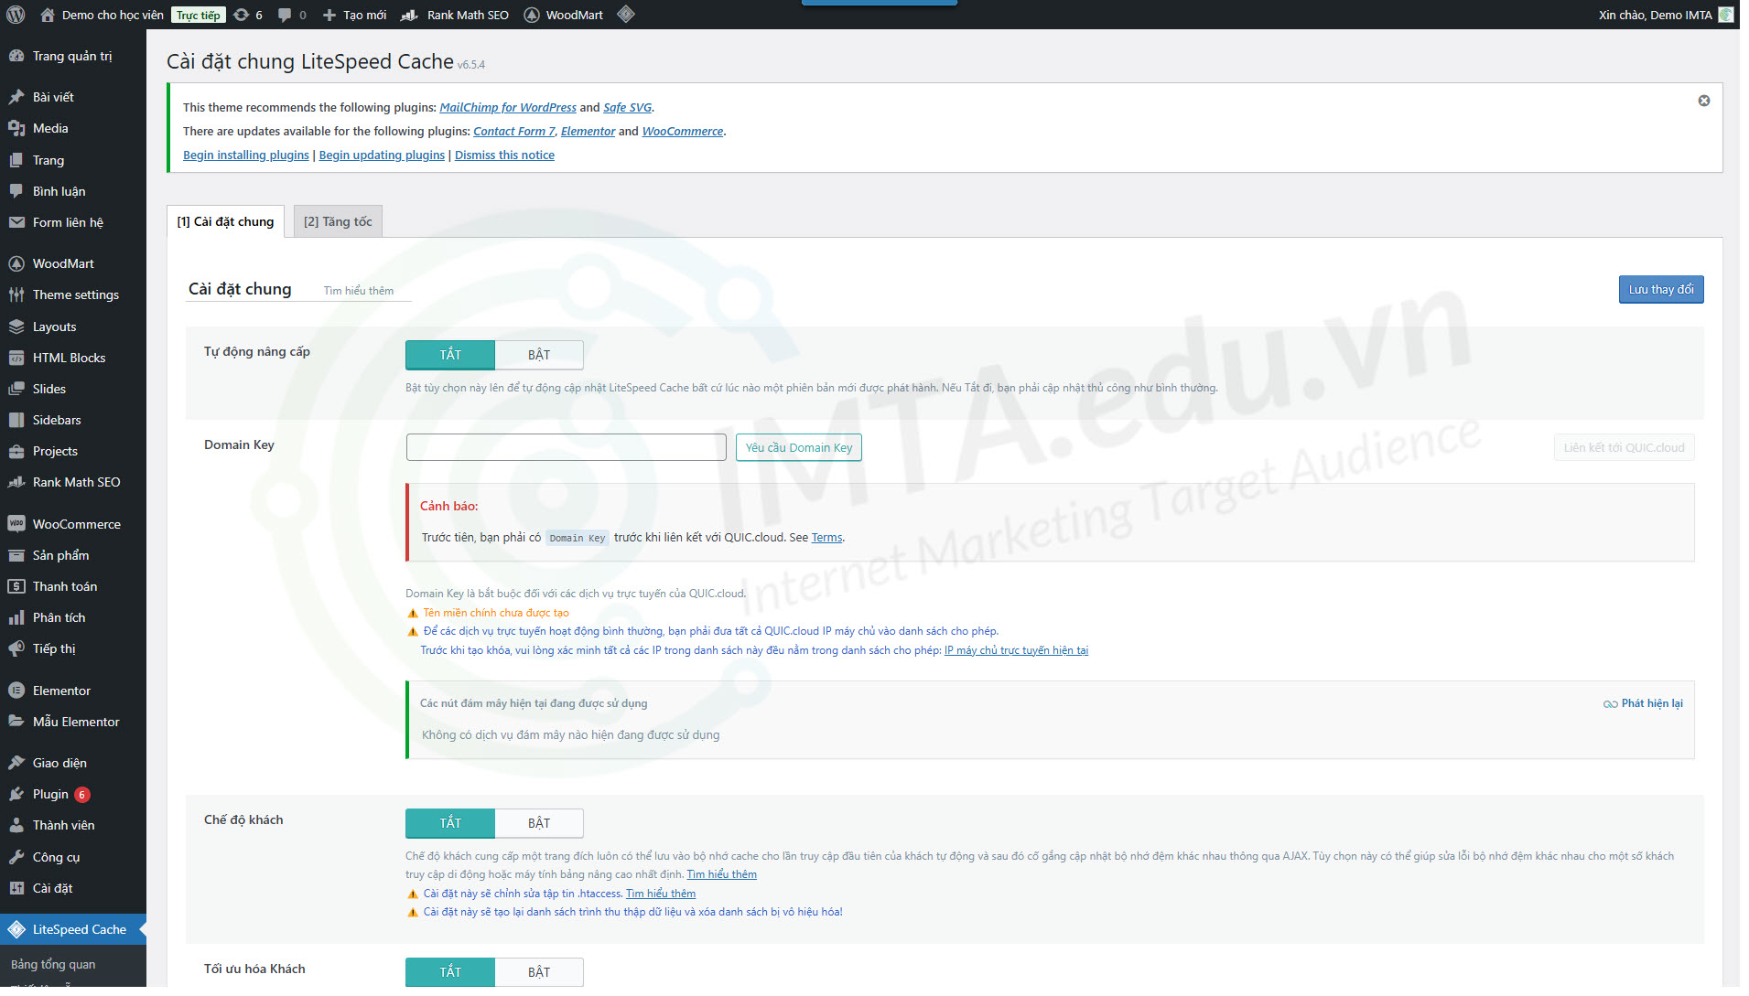The height and width of the screenshot is (996, 1749).
Task: Click the Liên kết tới QUIC.cloud button
Action: (x=1624, y=447)
